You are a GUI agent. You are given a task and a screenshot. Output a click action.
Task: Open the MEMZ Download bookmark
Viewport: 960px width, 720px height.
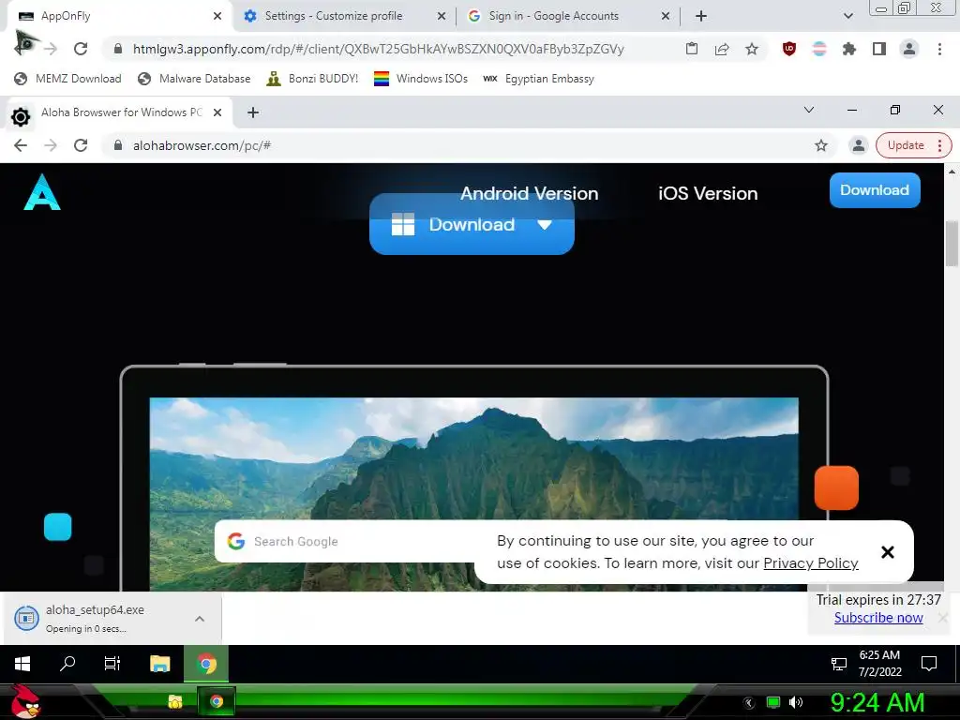pos(67,79)
